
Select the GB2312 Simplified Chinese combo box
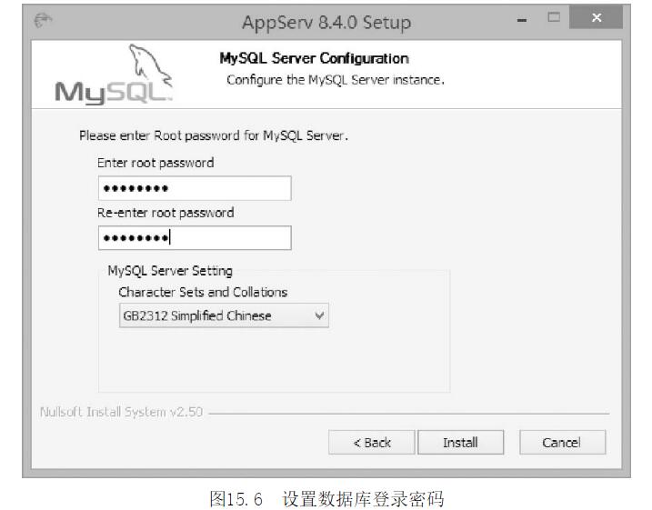pyautogui.click(x=224, y=315)
